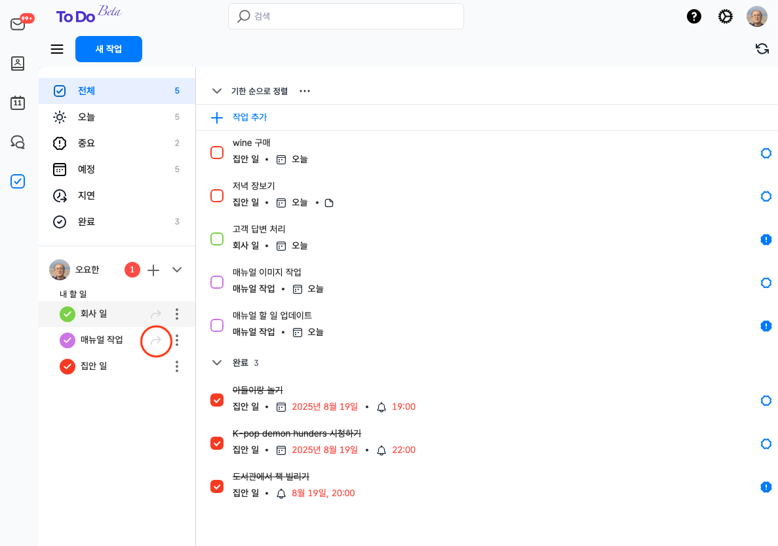Check off the wine 구매 task

(217, 153)
